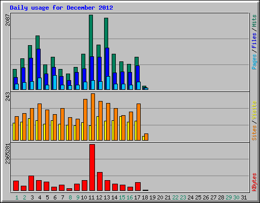Viewport: 260px width, 203px height.
Task: Select day 7 on the x-axis
Action: (62, 197)
